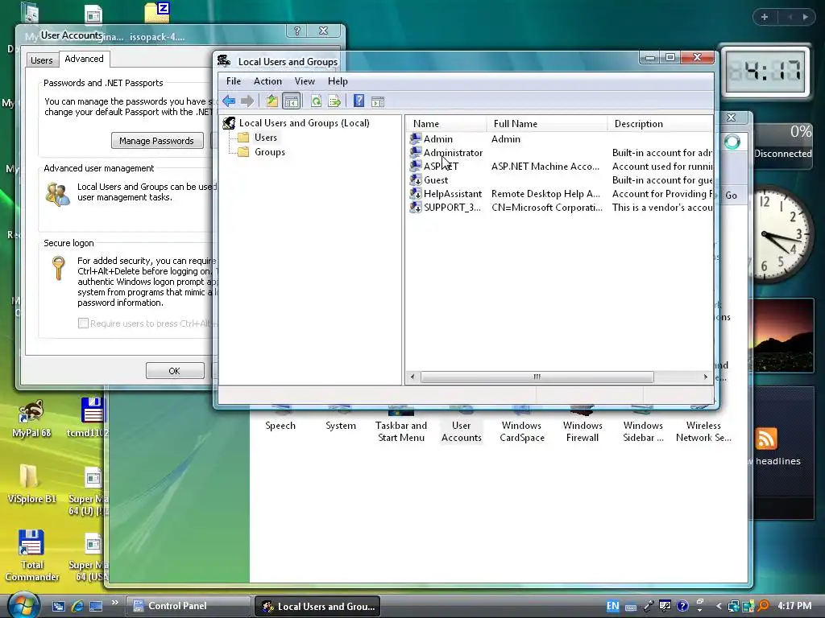This screenshot has height=618, width=825.
Task: Click EN language indicator in system tray
Action: 612,606
